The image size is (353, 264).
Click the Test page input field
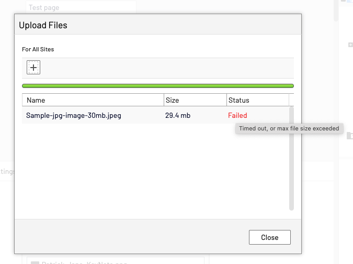[81, 8]
